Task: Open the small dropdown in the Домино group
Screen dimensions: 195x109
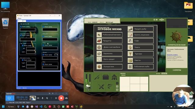Action: [56, 54]
